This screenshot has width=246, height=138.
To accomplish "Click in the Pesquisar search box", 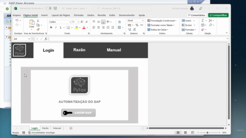I will 123,8.
